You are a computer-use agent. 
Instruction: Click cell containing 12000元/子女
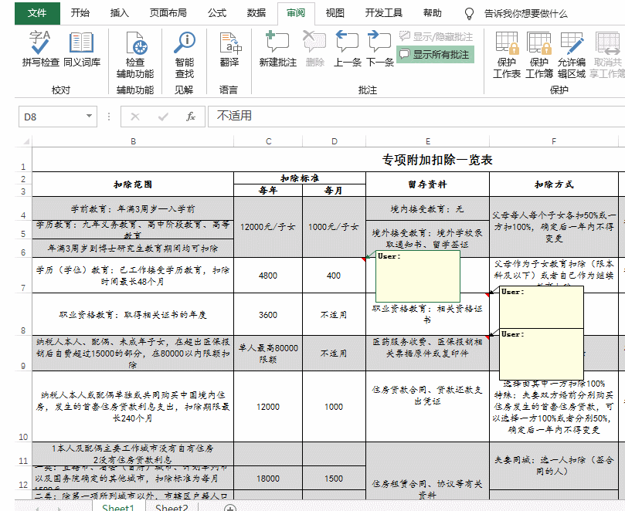coord(268,227)
